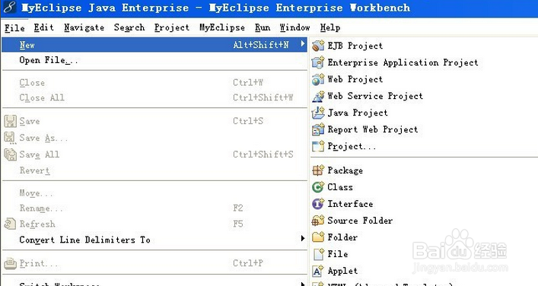Select Interface label in submenu
538x286 pixels.
click(x=350, y=204)
